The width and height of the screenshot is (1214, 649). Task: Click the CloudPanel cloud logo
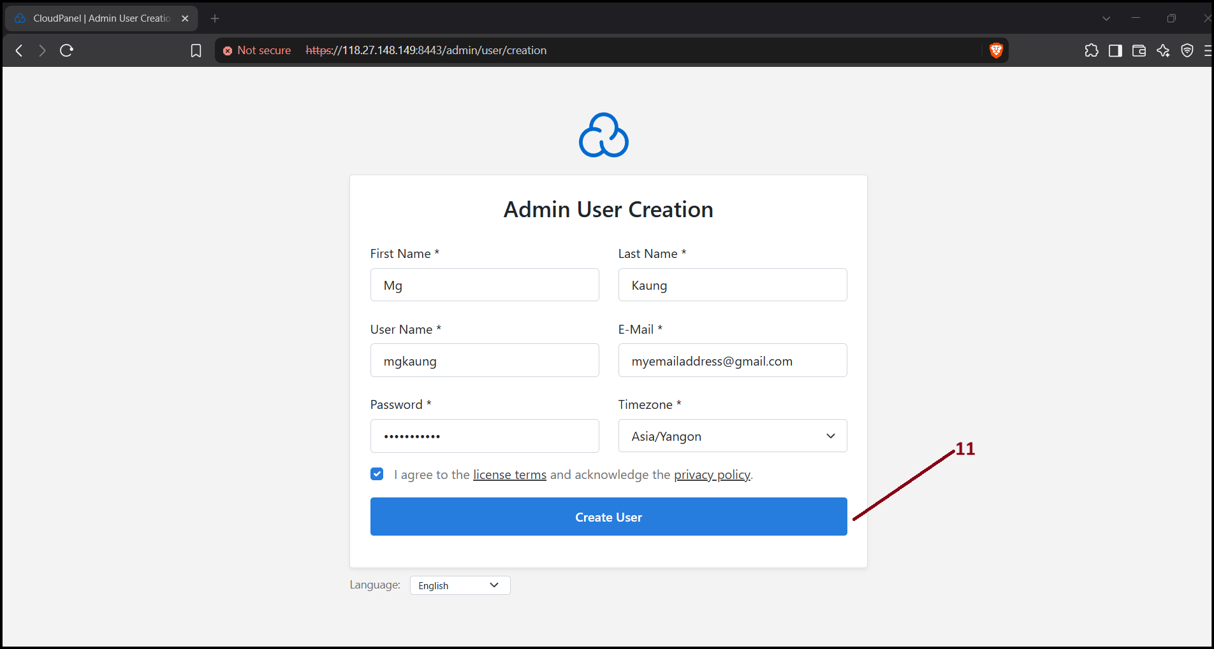pyautogui.click(x=603, y=135)
